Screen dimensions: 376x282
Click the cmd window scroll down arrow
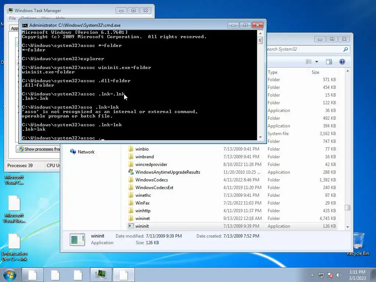[260, 137]
